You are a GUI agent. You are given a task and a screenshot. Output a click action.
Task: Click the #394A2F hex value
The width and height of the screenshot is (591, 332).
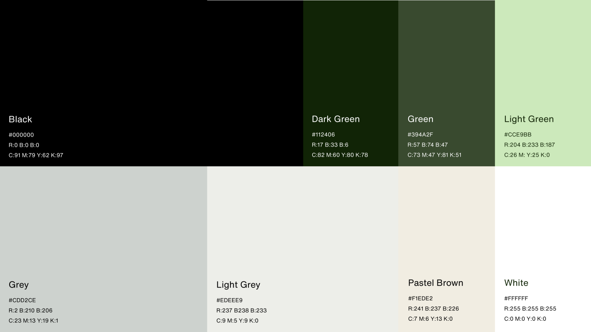pos(420,135)
